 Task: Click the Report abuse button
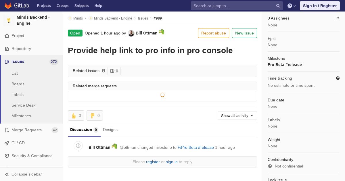click(214, 33)
